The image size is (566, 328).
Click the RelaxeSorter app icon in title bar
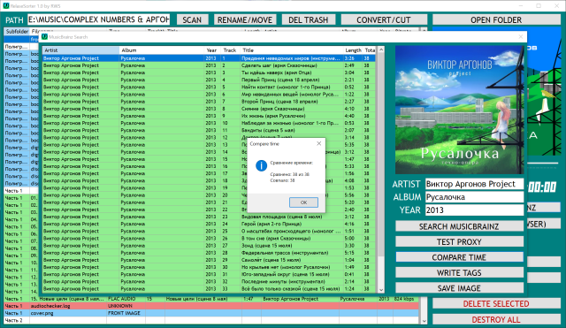pyautogui.click(x=6, y=6)
